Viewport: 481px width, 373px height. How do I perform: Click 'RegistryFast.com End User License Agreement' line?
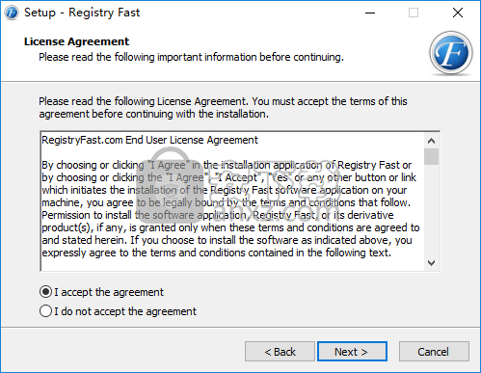pyautogui.click(x=149, y=140)
